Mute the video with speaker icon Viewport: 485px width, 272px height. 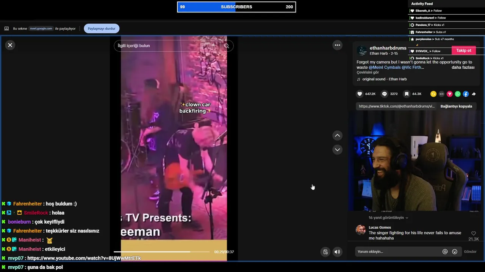click(x=337, y=252)
